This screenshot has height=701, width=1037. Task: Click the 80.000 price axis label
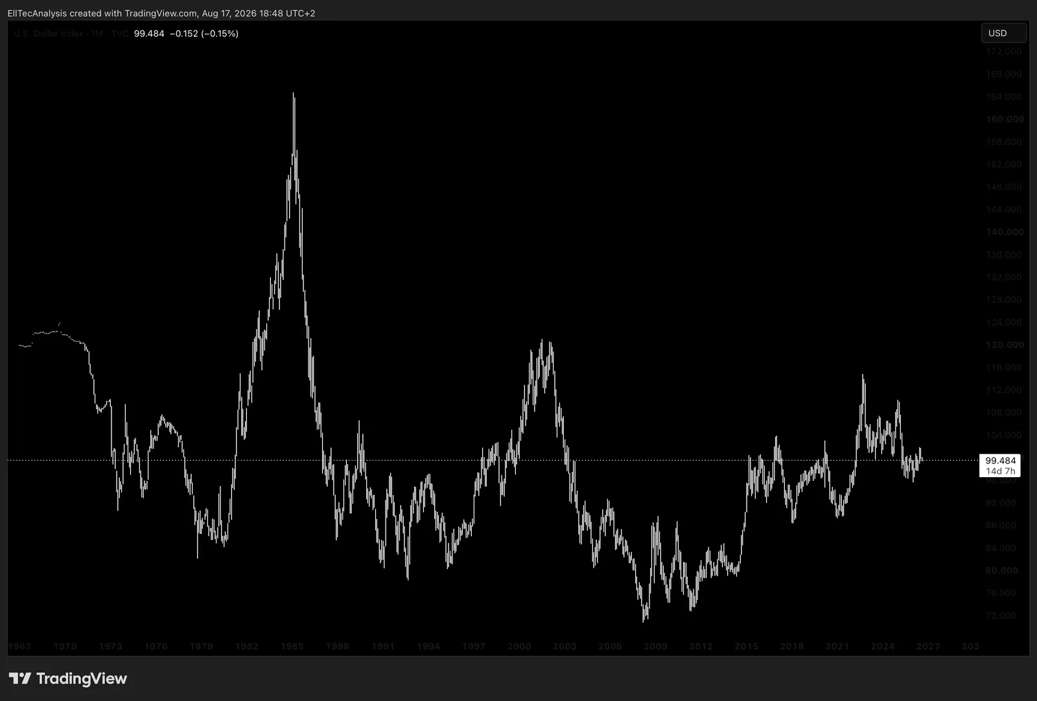click(x=1001, y=571)
